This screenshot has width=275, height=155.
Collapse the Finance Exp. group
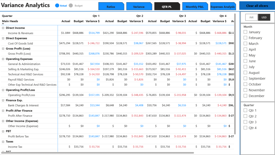pos(3,100)
